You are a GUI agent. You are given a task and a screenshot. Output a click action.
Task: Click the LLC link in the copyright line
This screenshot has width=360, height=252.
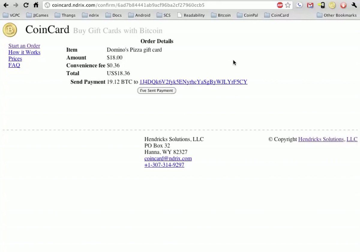click(352, 139)
